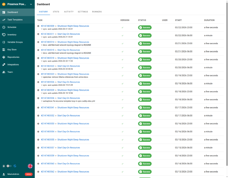
Task: Click the MarioAdmin user entry
Action: coord(13,174)
